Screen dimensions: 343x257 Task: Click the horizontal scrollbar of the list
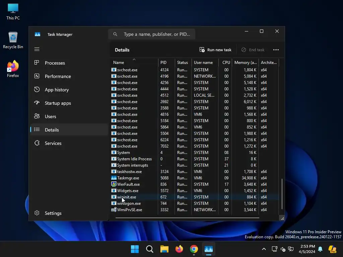tap(187, 218)
